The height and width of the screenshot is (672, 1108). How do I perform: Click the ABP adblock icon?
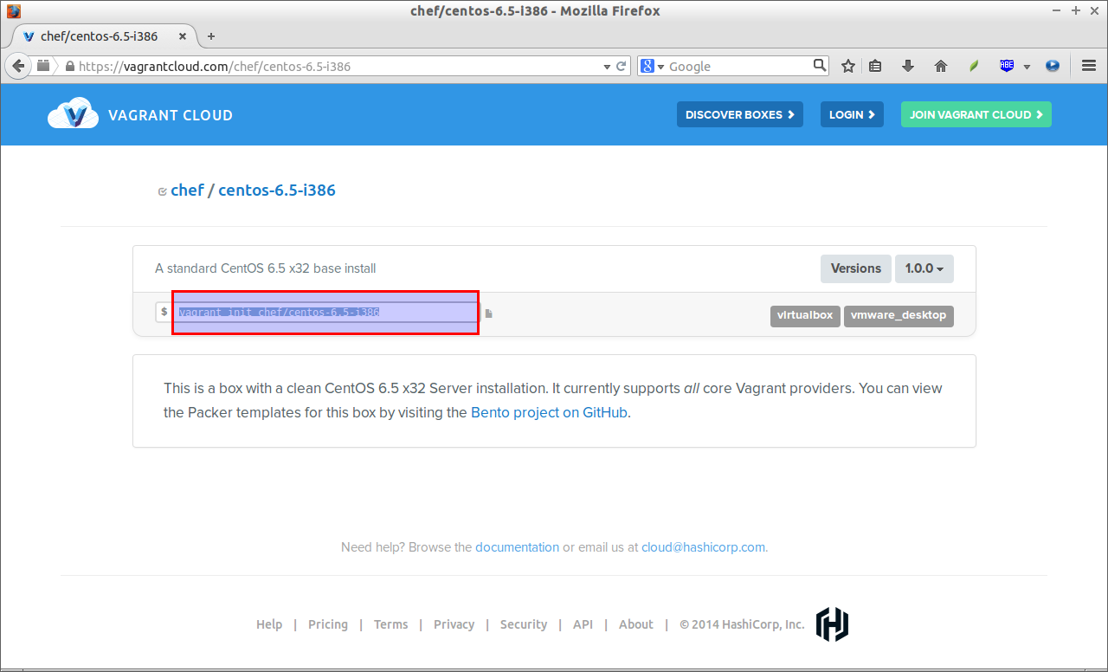[x=1007, y=66]
